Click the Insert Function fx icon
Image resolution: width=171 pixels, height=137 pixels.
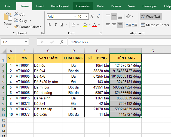[x=62, y=42]
